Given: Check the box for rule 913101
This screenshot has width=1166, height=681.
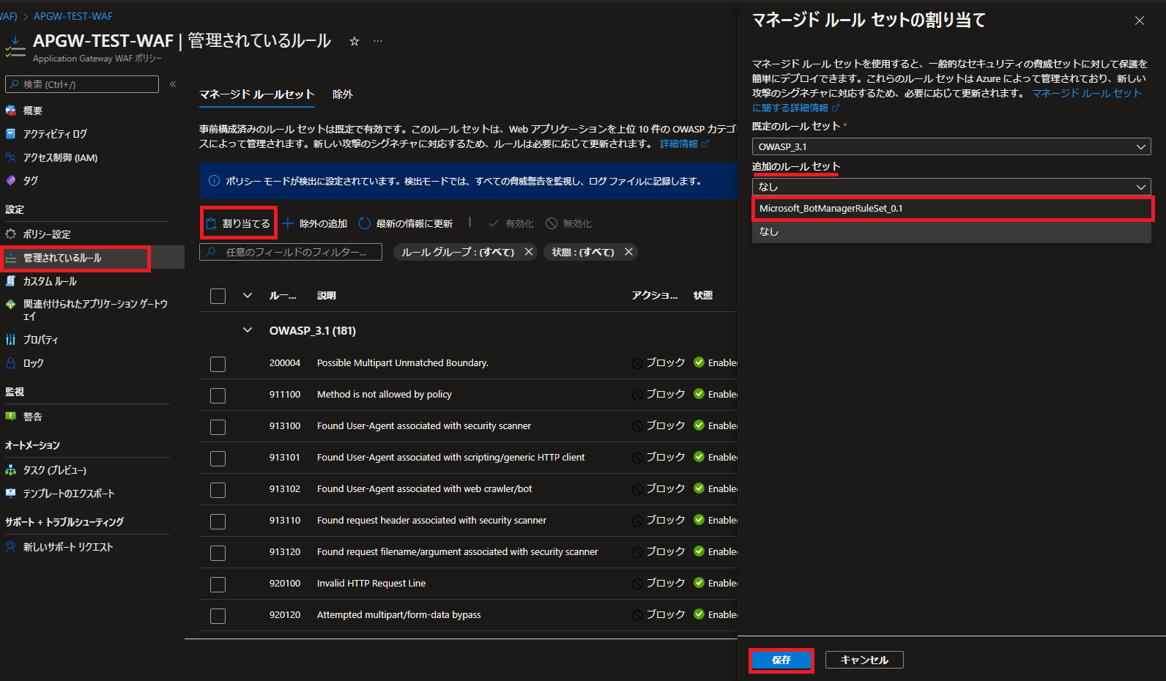Looking at the screenshot, I should 218,458.
